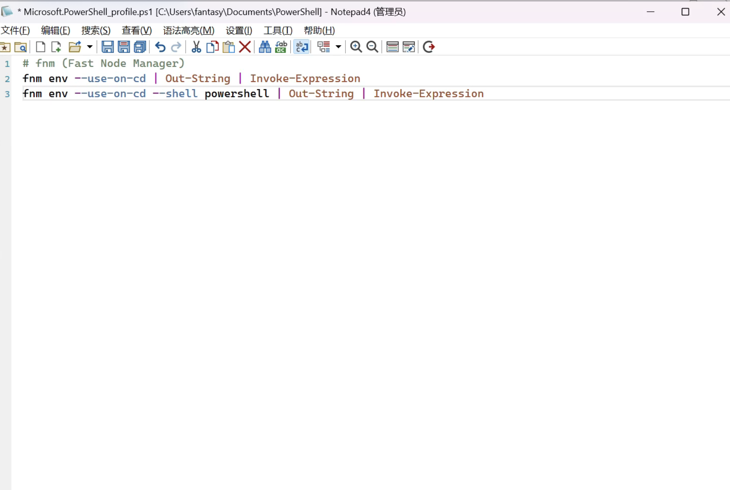Open the 语法高亮(M) menu

tap(188, 31)
